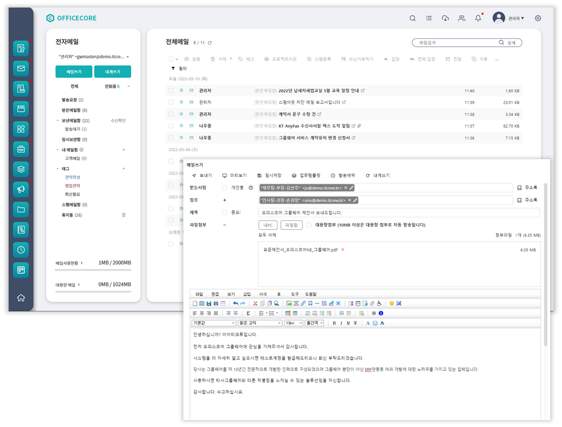This screenshot has width=562, height=427.
Task: Insert image using editor picture icon
Action: click(x=289, y=303)
